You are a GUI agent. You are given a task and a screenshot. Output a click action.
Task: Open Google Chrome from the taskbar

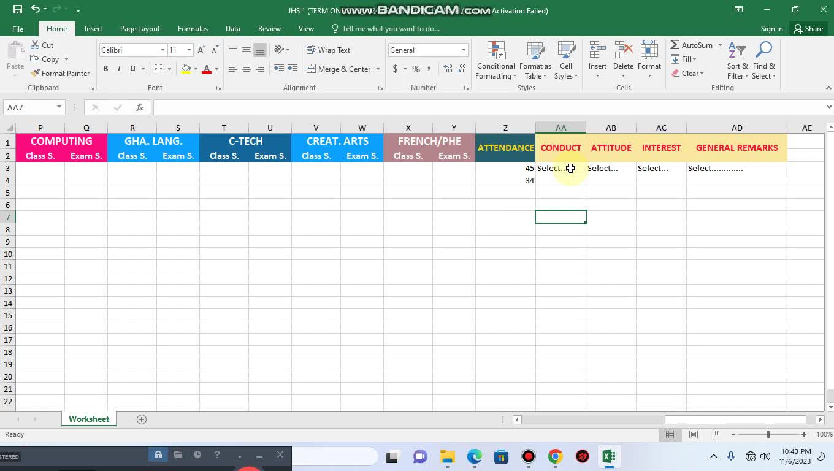coord(555,456)
